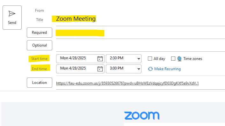Click the Zoom Meeting title field
Image resolution: width=225 pixels, height=126 pixels.
(140, 19)
